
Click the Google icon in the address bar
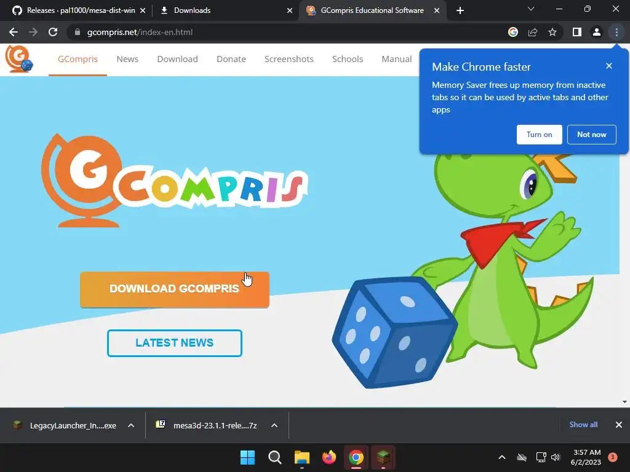(513, 32)
